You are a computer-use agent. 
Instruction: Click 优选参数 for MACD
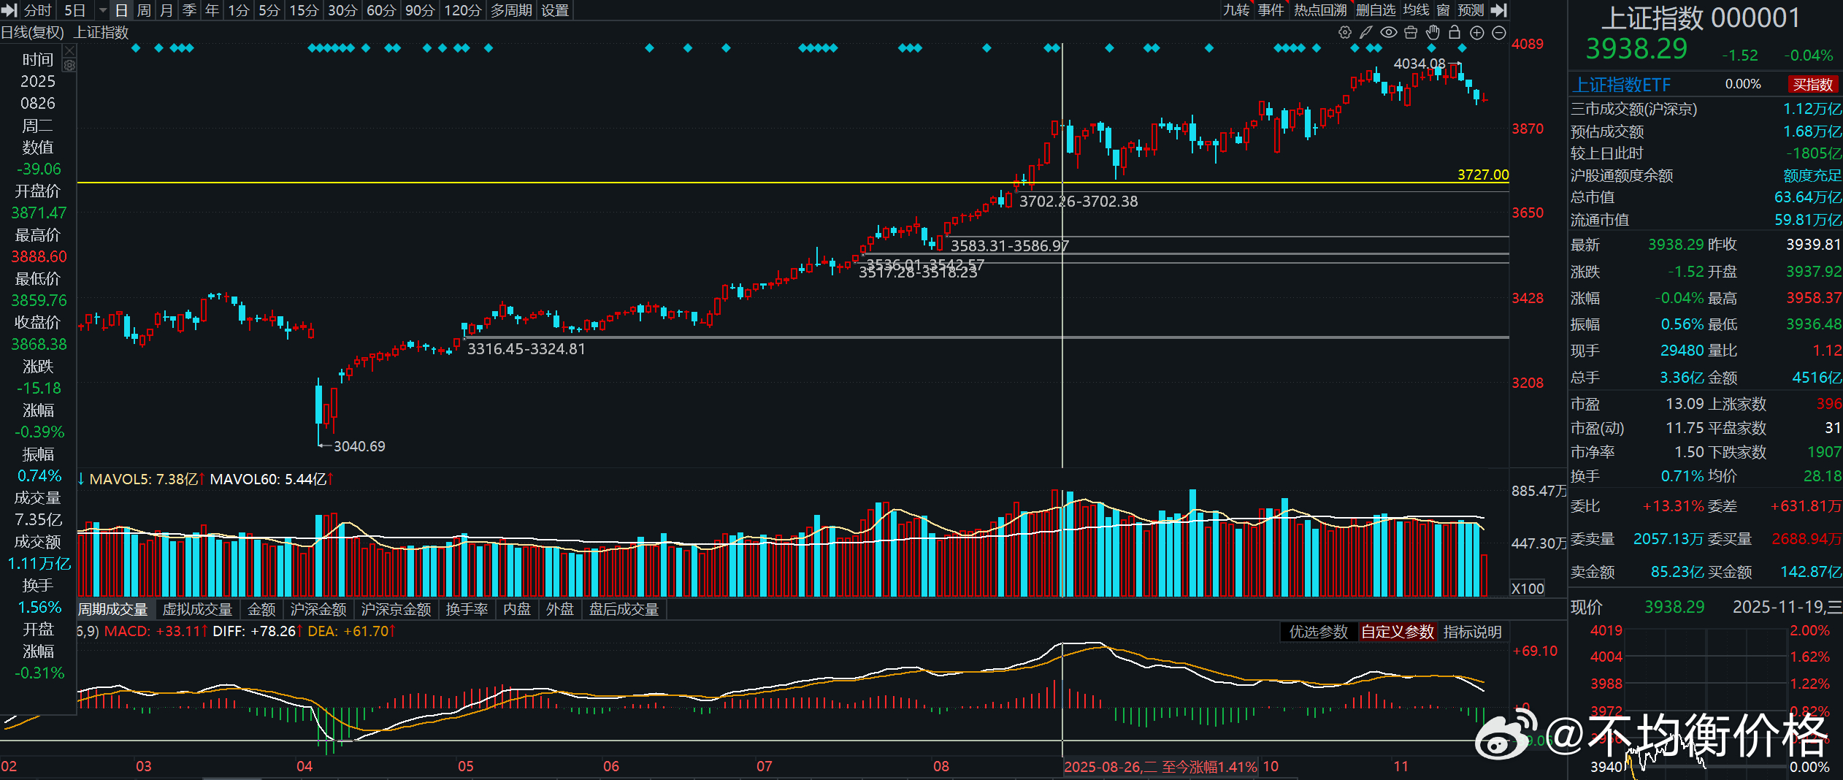click(x=1319, y=632)
